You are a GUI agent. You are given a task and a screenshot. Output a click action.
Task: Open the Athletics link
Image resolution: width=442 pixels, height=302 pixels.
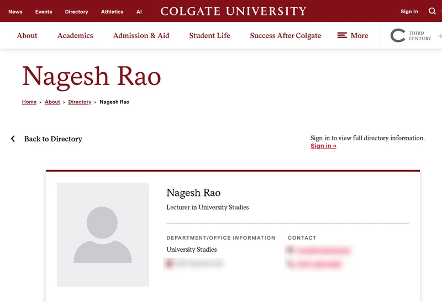[112, 12]
